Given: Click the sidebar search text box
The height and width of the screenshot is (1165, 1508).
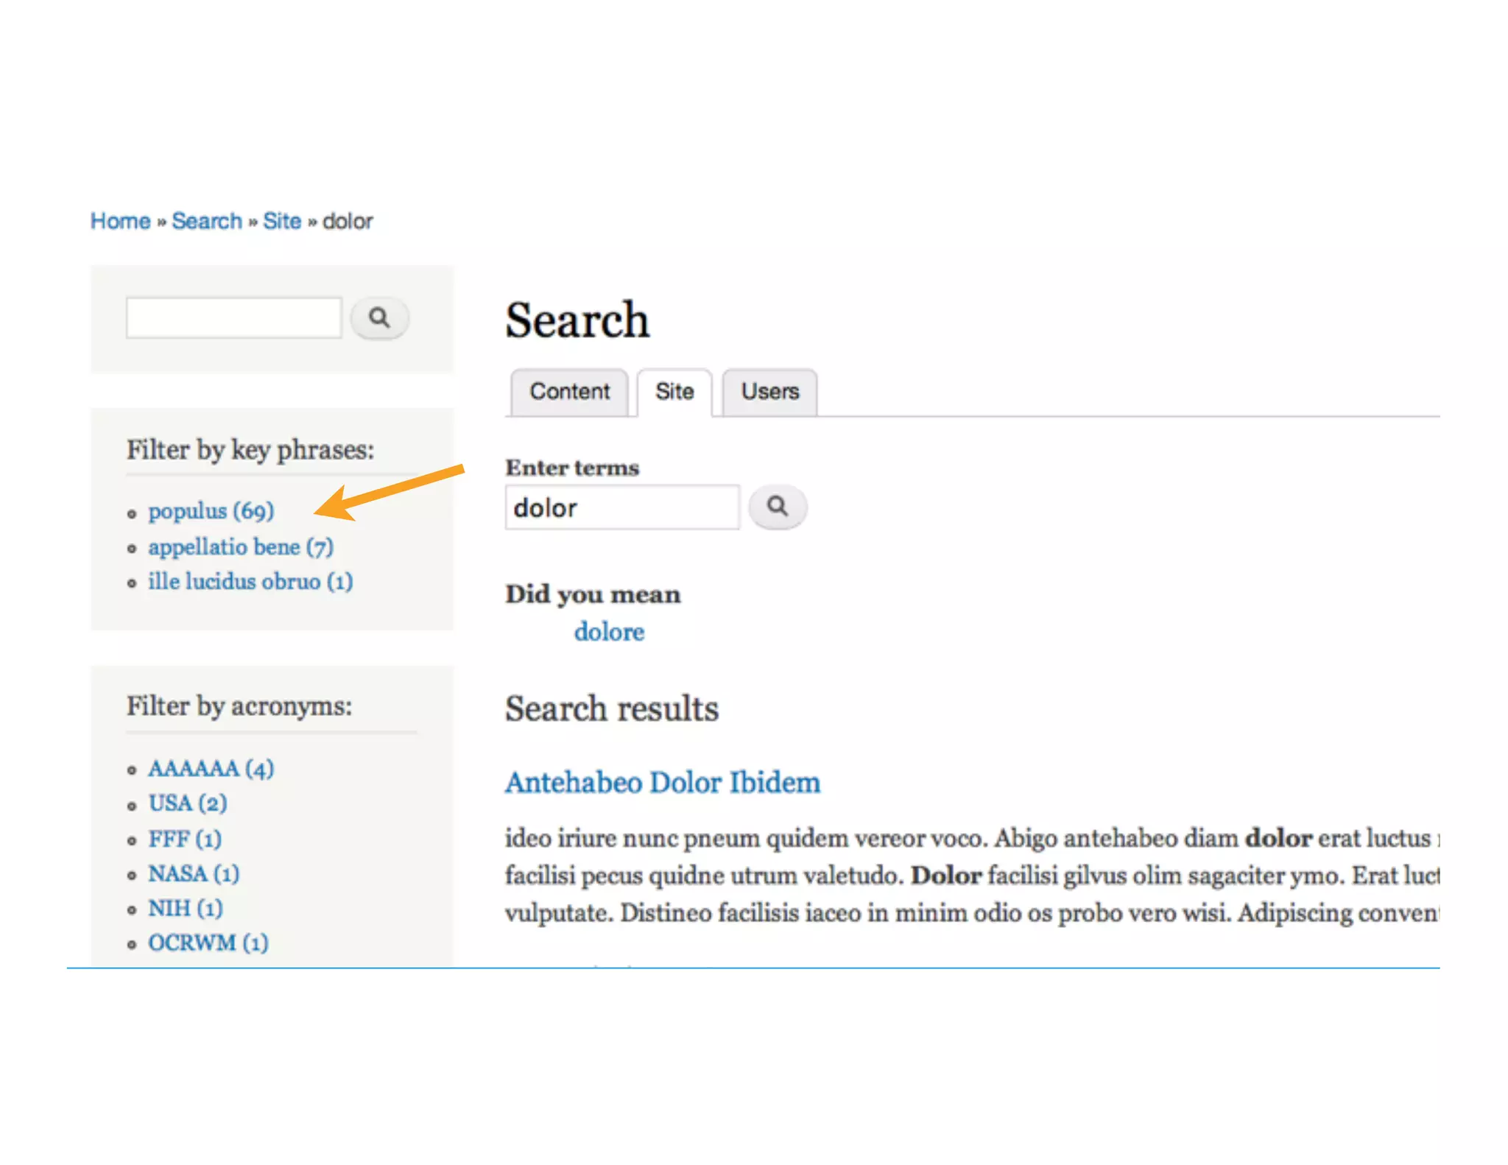Looking at the screenshot, I should click(234, 318).
